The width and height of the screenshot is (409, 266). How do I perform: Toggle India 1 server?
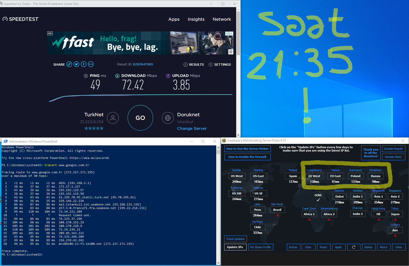tap(358, 196)
